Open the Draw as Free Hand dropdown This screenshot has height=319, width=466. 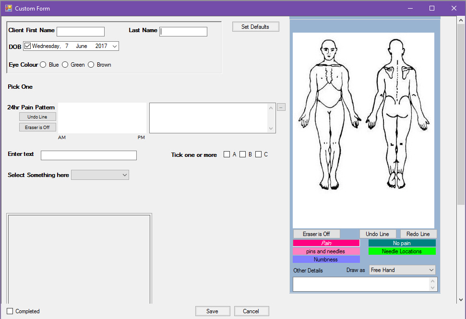click(x=430, y=270)
